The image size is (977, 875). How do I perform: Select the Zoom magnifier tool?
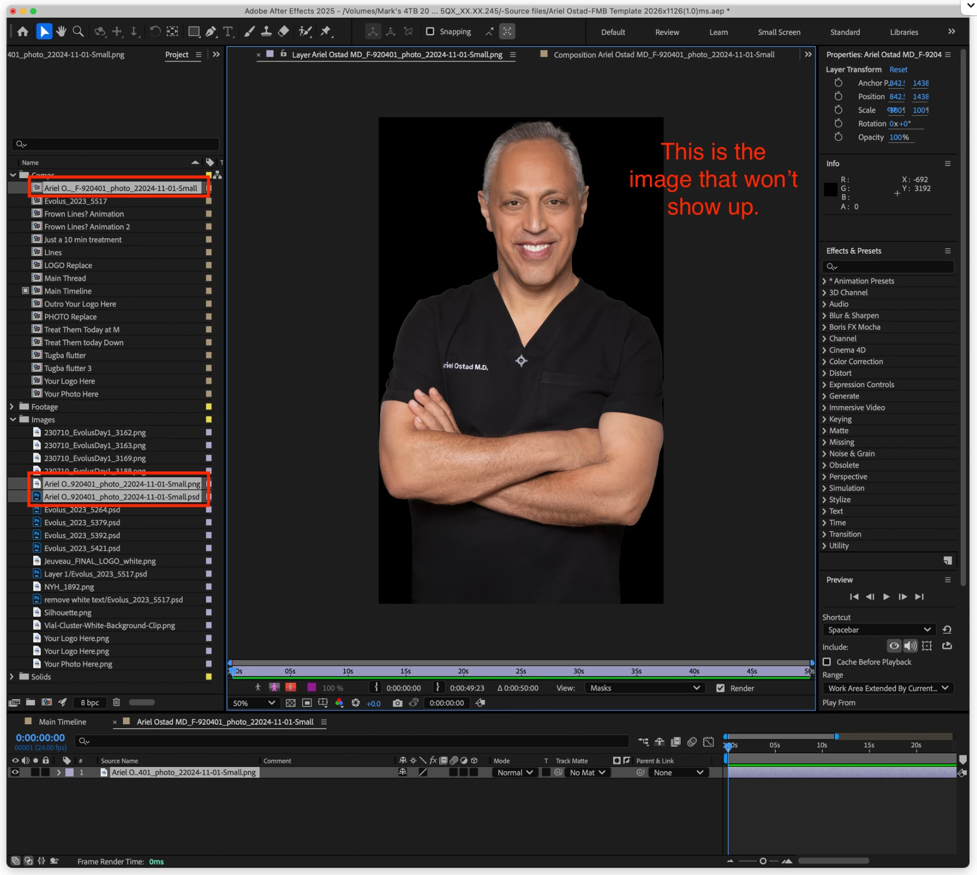click(78, 31)
